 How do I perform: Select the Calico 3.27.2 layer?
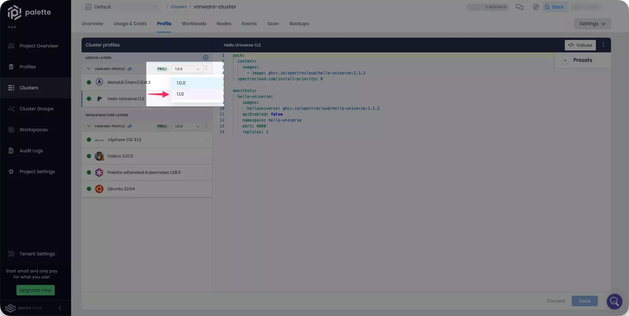(x=147, y=156)
